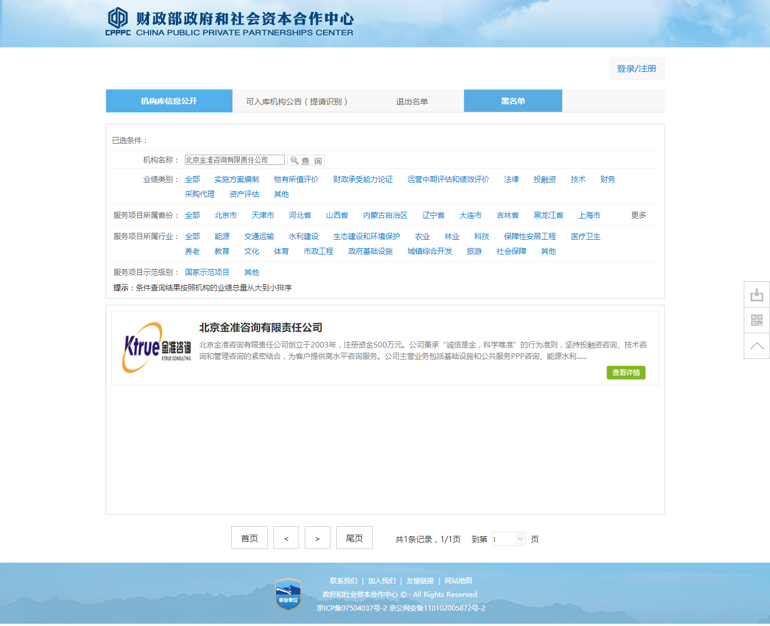Select 社会保障 industry filter

[x=511, y=251]
